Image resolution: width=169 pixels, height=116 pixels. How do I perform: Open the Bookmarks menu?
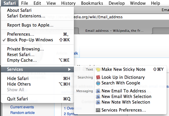click(92, 3)
